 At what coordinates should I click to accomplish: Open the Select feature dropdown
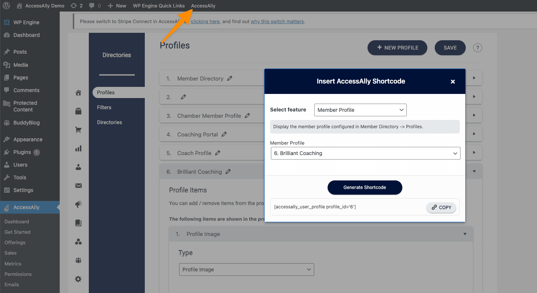pos(360,110)
